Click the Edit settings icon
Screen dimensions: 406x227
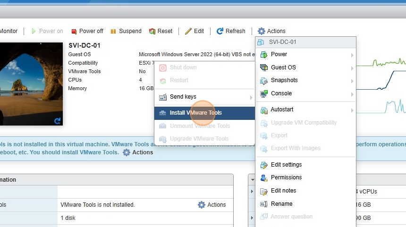point(264,165)
